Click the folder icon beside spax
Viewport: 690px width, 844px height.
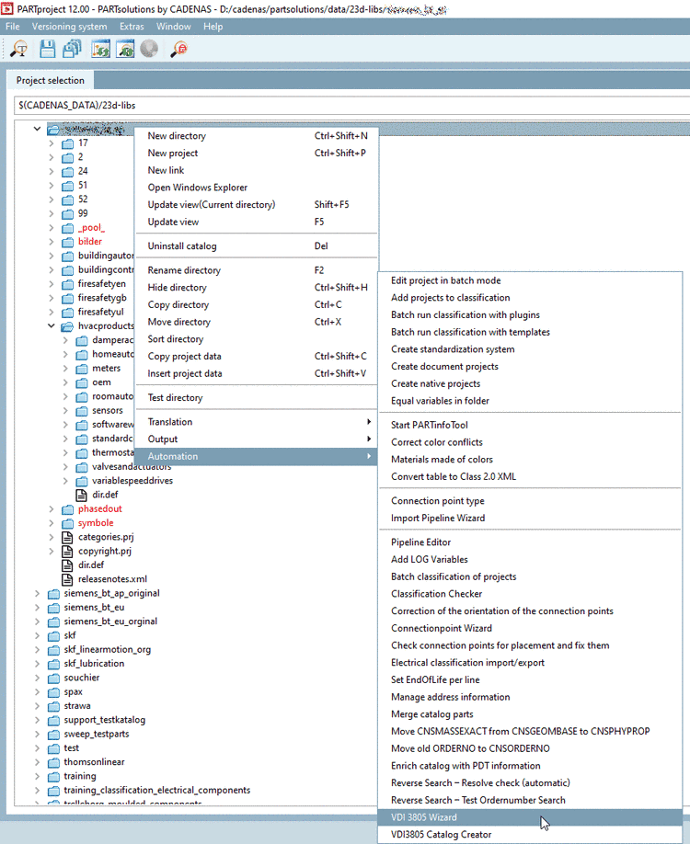pos(53,692)
